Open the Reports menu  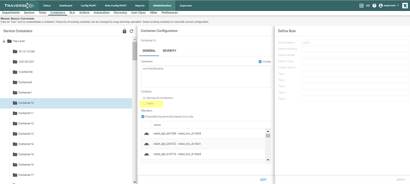pyautogui.click(x=140, y=5)
